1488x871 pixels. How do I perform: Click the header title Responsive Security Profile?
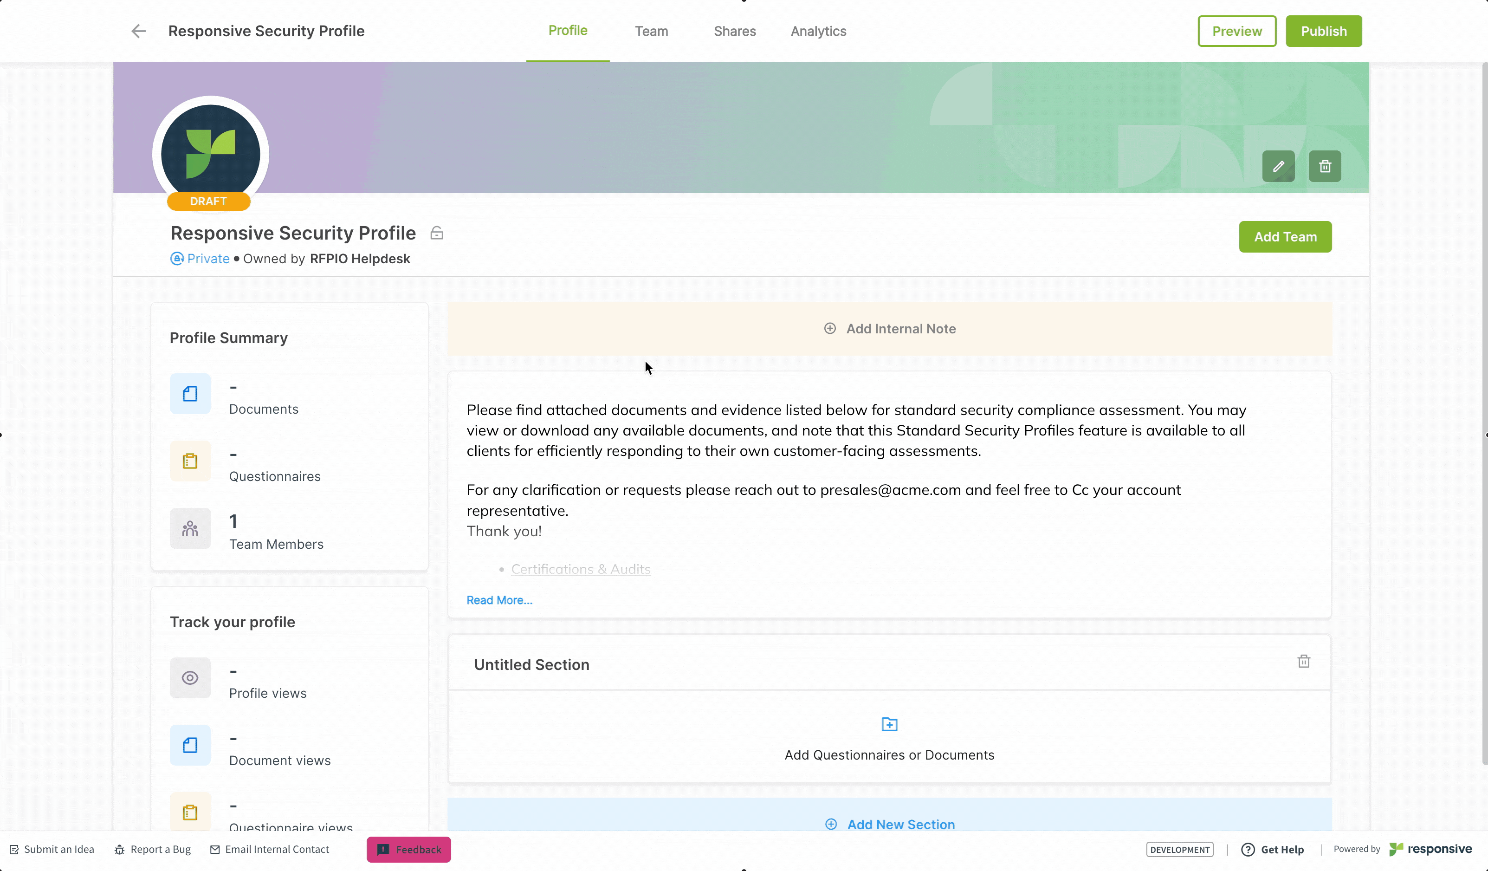coord(266,31)
